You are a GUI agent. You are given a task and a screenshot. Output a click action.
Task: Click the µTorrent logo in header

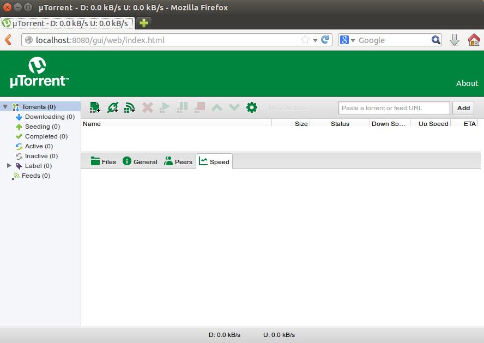tap(39, 73)
